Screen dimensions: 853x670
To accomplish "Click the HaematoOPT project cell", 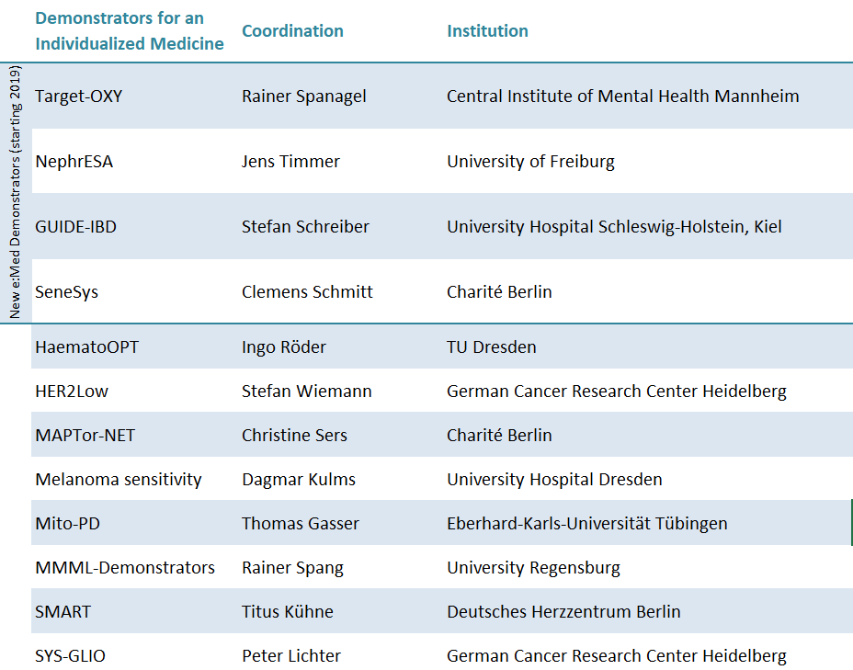I will [87, 347].
